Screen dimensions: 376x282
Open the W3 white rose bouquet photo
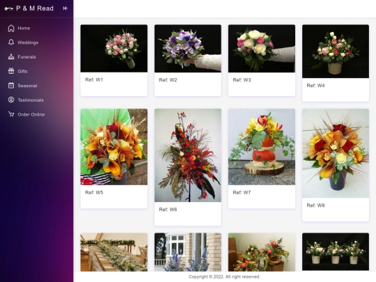262,49
